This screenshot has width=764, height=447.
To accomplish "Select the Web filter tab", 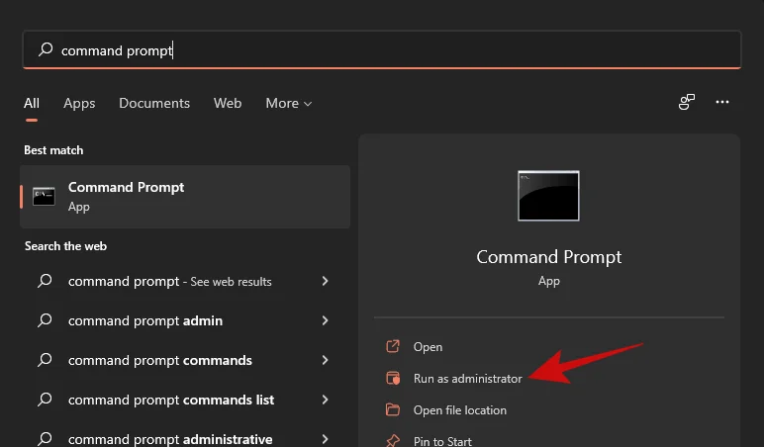I will tap(228, 103).
